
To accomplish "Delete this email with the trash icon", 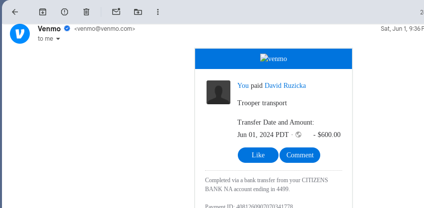I will click(x=86, y=12).
